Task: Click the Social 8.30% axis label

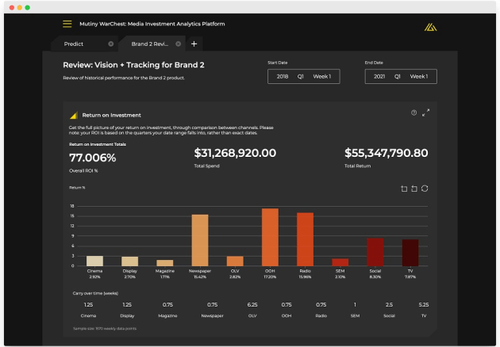Action: [x=375, y=274]
